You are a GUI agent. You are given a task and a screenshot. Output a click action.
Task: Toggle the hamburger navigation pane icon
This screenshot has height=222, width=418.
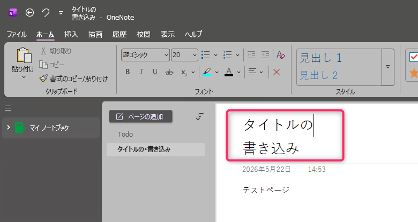point(8,108)
